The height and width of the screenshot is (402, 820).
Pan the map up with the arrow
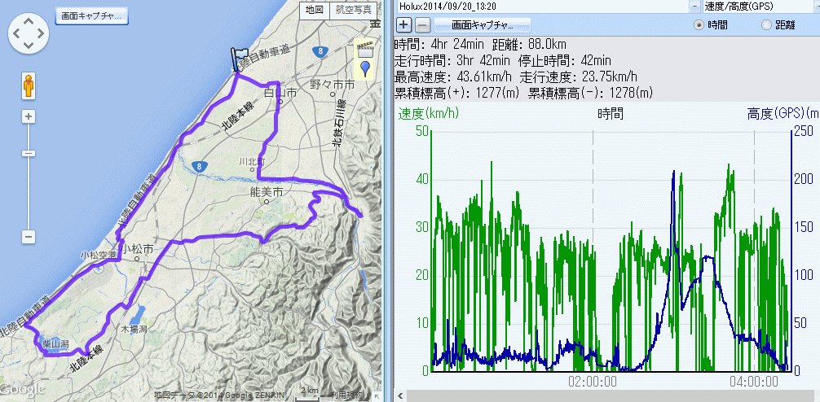pyautogui.click(x=31, y=20)
